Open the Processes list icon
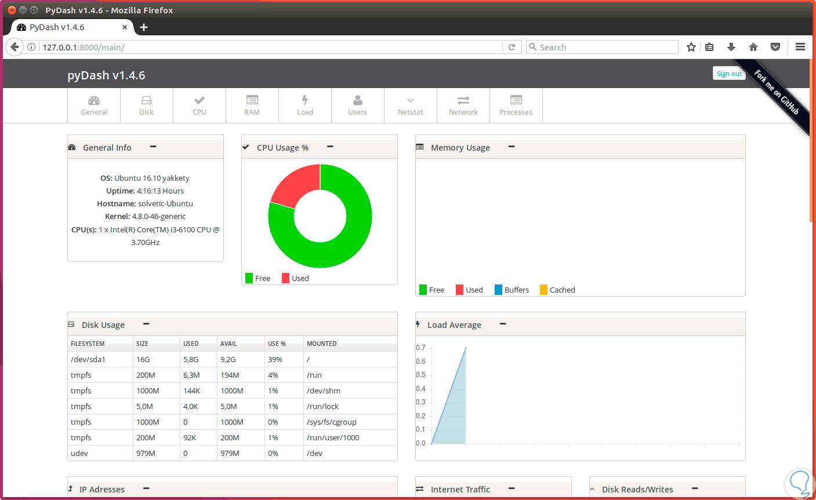 [516, 100]
